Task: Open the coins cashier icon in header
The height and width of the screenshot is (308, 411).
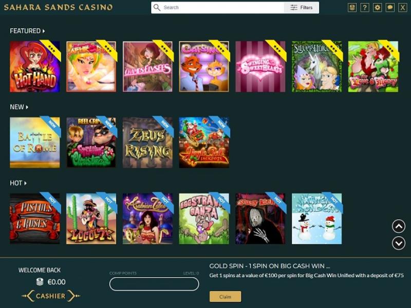Action: click(x=352, y=7)
